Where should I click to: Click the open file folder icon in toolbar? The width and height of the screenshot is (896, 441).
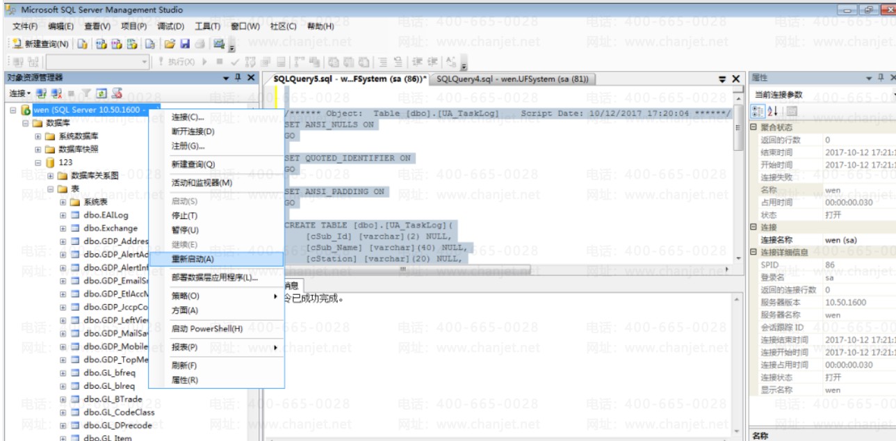[170, 44]
